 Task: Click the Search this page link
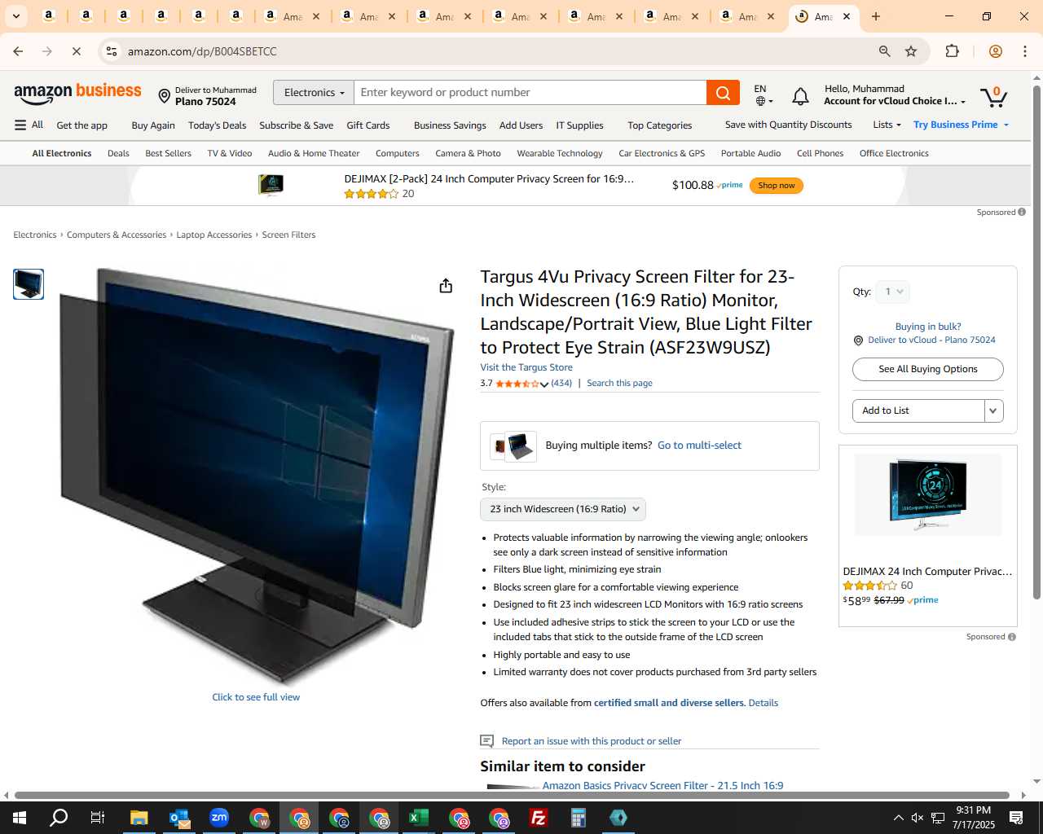click(x=619, y=383)
